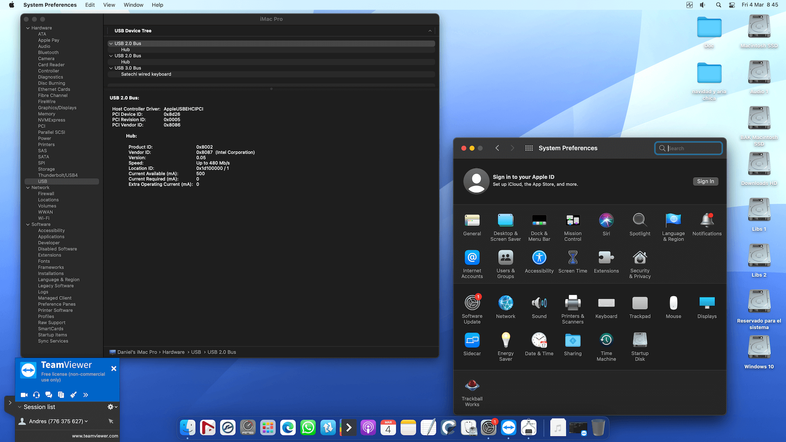
Task: Open Mission Control preferences
Action: [573, 227]
